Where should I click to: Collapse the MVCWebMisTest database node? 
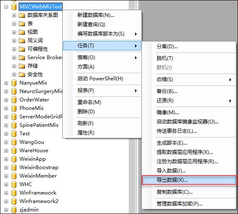click(x=6, y=7)
